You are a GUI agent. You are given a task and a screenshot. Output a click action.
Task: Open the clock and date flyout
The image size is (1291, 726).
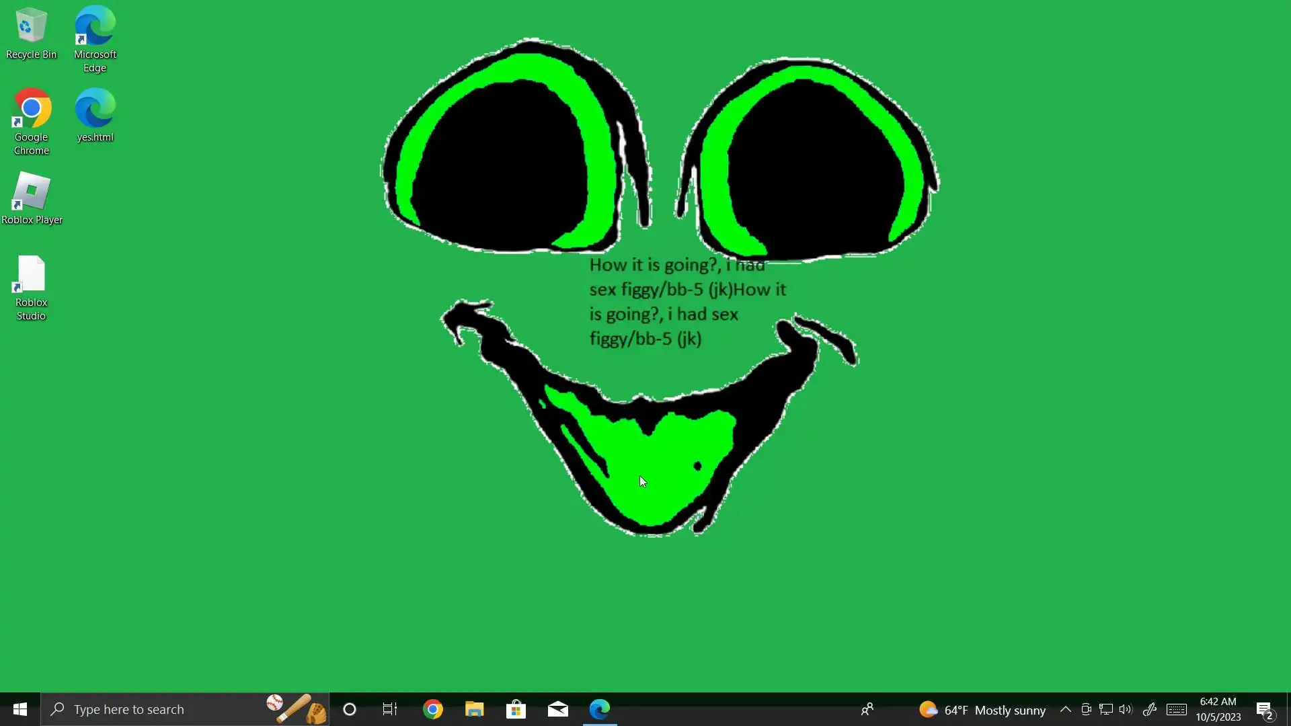point(1218,709)
